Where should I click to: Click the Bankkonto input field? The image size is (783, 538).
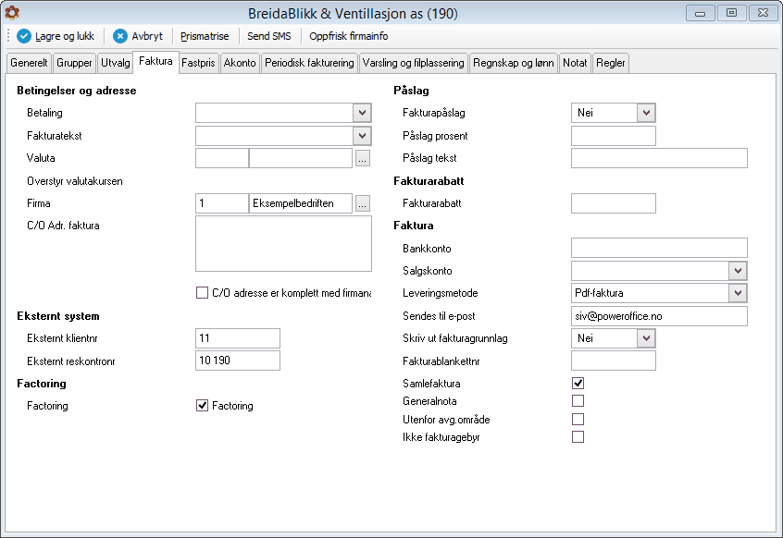tap(659, 248)
